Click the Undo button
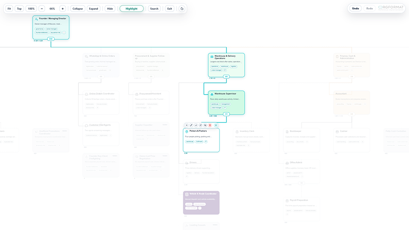 click(x=355, y=9)
